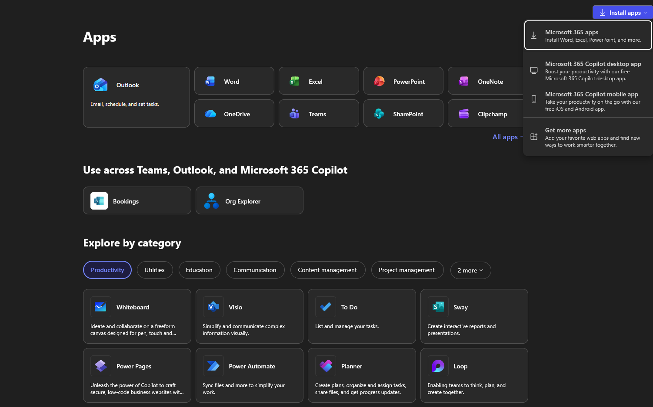Viewport: 653px width, 407px height.
Task: Select the Productivity category filter
Action: coord(107,270)
